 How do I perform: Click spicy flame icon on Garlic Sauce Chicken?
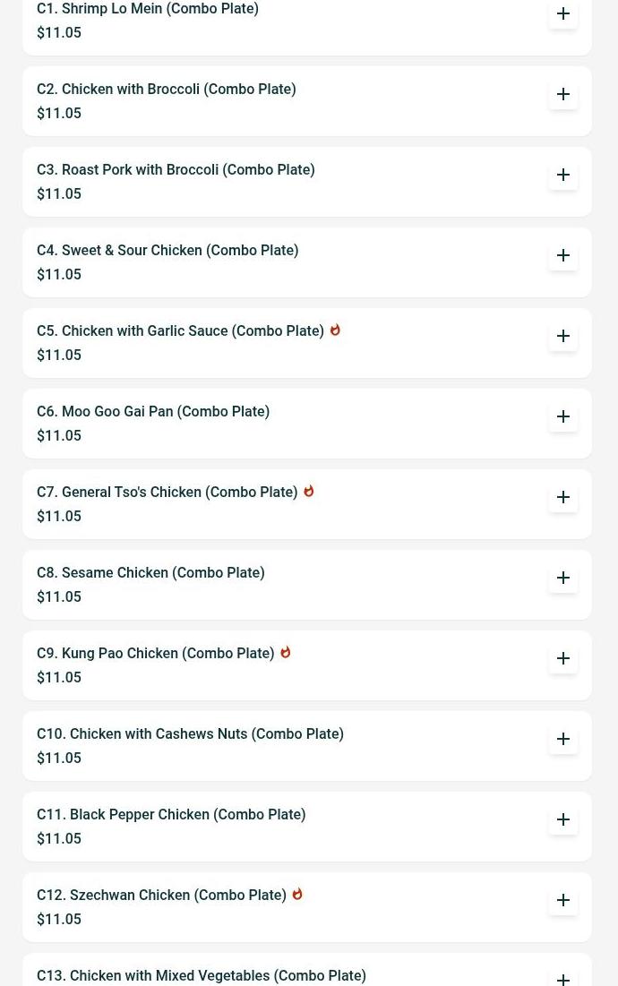point(335,330)
